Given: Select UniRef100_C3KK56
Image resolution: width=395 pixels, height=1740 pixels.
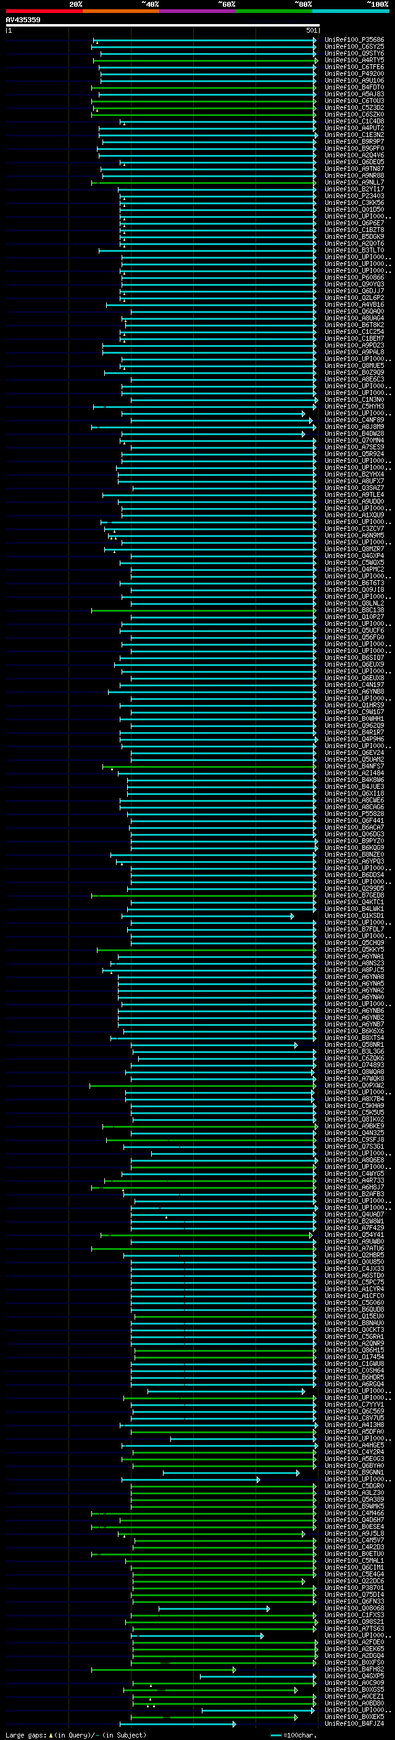Looking at the screenshot, I should pyautogui.click(x=354, y=202).
